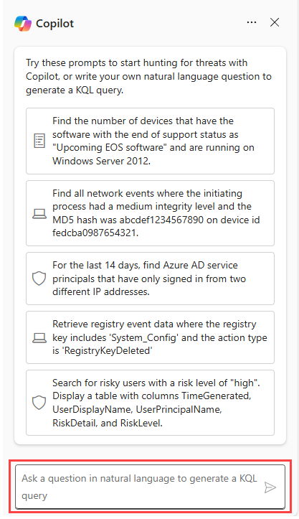Screen dimensions: 299x519
Task: Click the Copilot logo icon
Action: [x=23, y=23]
